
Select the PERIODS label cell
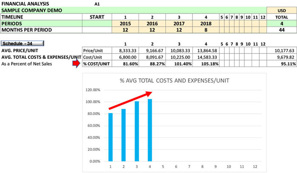coord(41,23)
